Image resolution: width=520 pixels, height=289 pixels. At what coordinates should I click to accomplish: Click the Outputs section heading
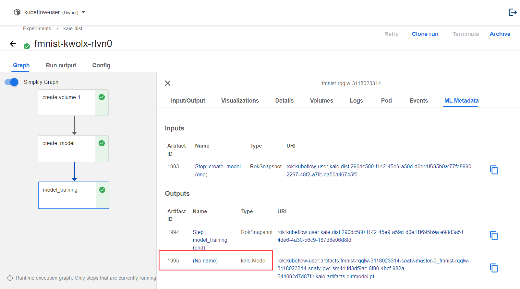(177, 194)
